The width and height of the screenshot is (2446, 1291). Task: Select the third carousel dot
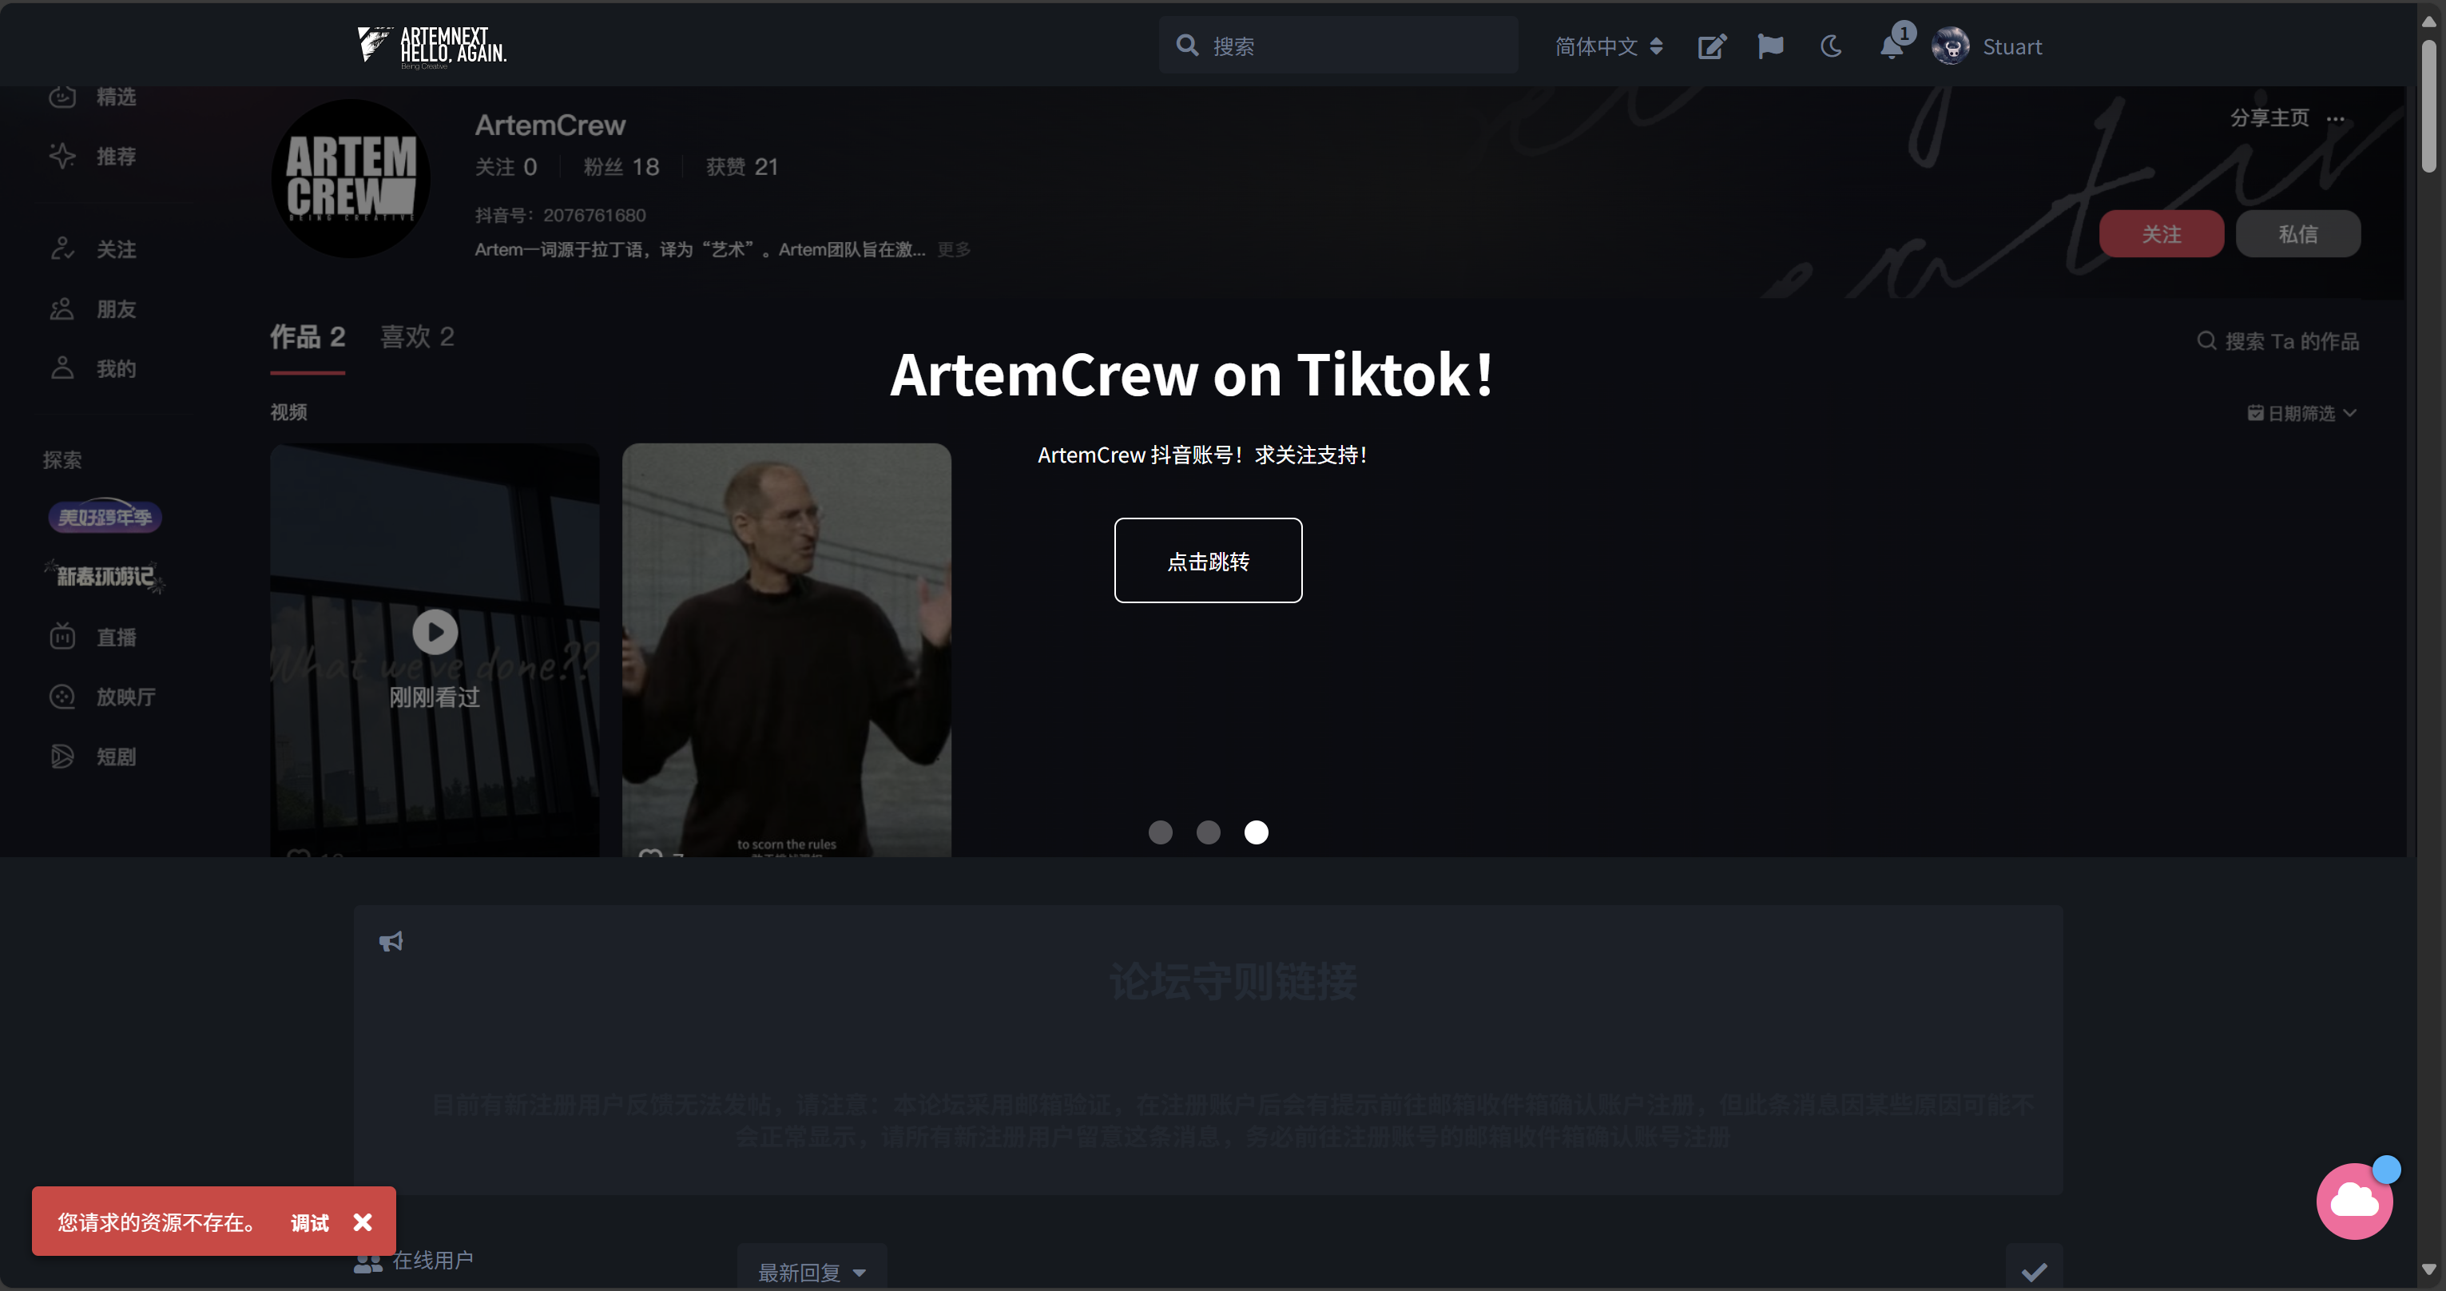[x=1257, y=832]
